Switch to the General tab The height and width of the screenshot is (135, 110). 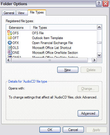[x=9, y=13]
